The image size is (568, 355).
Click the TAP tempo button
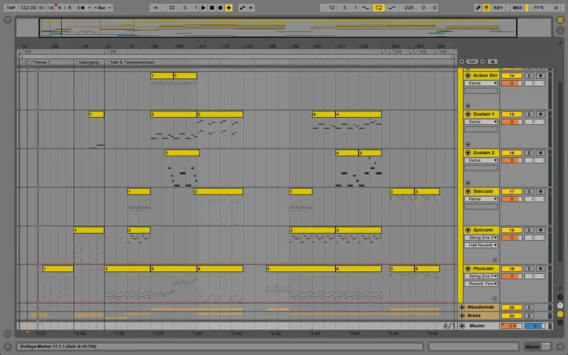click(9, 7)
